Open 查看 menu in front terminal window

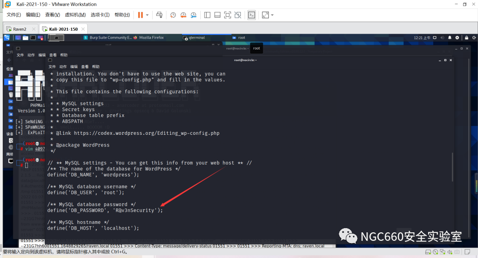tap(85, 67)
